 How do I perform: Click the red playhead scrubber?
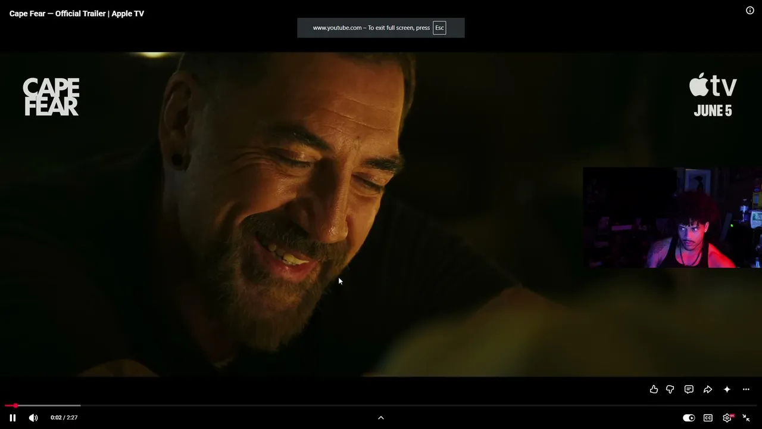(15, 406)
